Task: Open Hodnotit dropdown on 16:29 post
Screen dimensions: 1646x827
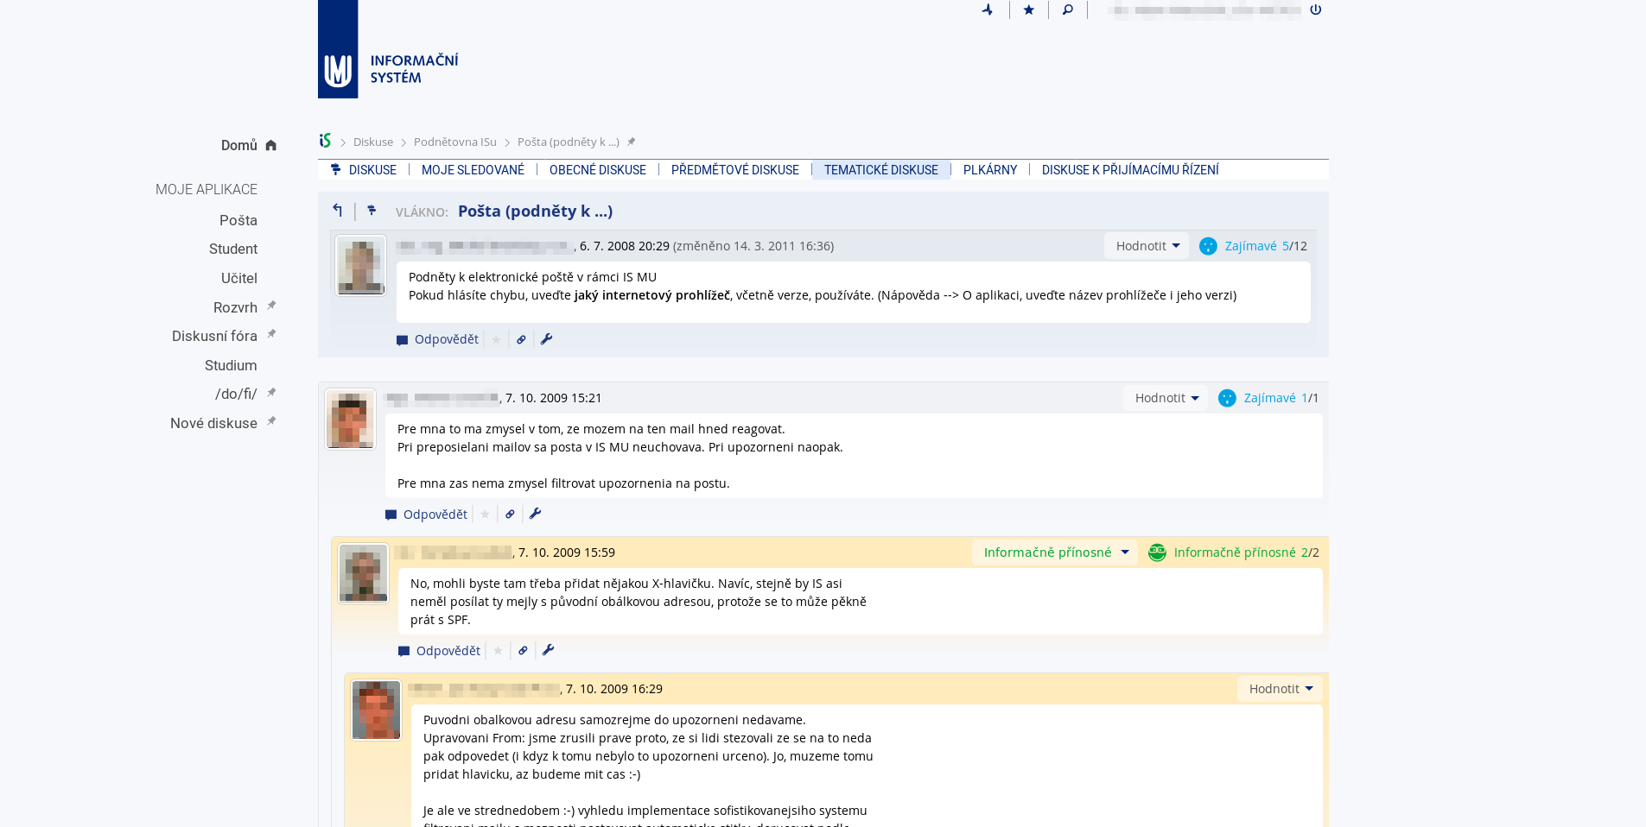Action: point(1280,689)
